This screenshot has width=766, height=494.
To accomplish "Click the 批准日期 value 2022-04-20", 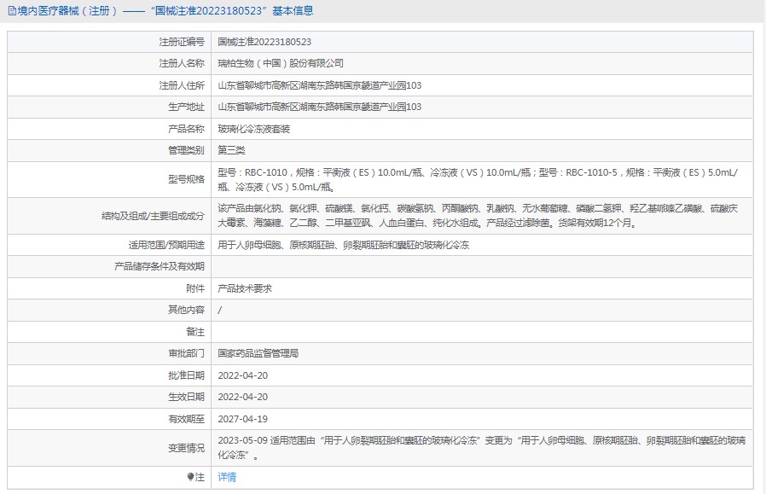I will pyautogui.click(x=243, y=375).
